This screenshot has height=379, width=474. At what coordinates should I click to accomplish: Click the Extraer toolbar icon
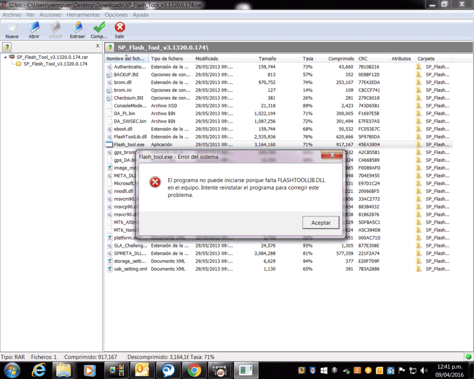point(77,30)
